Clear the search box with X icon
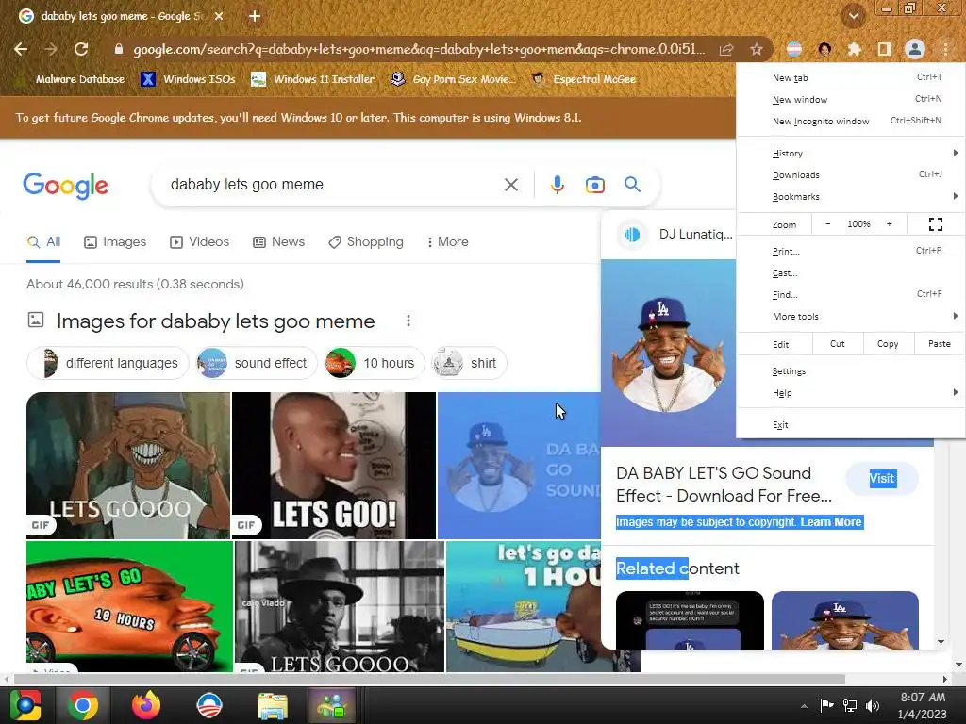This screenshot has height=724, width=966. 510,185
